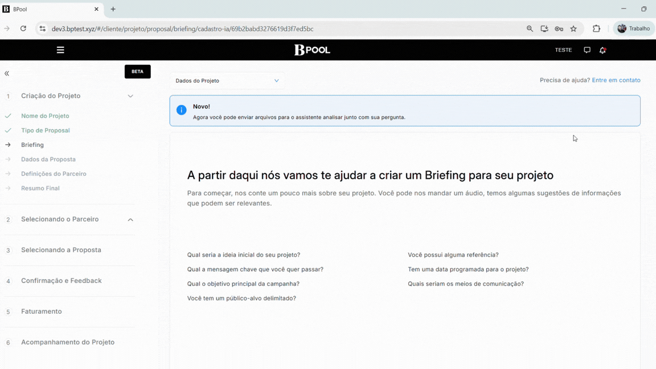The height and width of the screenshot is (369, 656).
Task: Click 'Você tem um público-alvo delimitado?'
Action: coord(241,298)
